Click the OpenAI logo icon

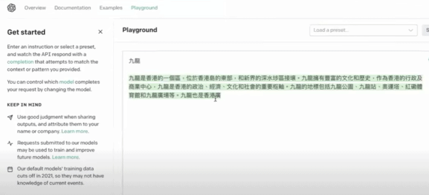(11, 8)
